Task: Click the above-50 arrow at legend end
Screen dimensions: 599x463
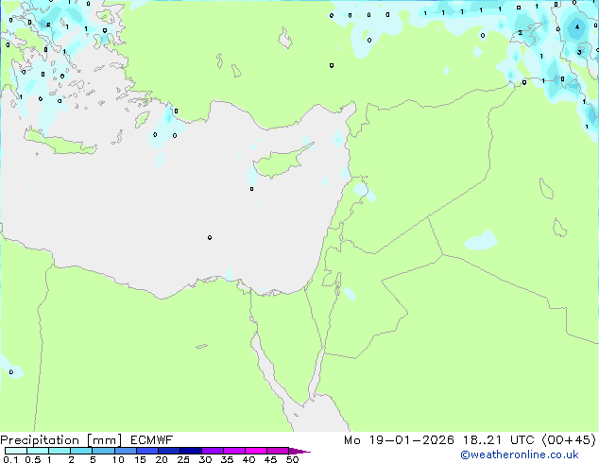Action: click(x=299, y=451)
